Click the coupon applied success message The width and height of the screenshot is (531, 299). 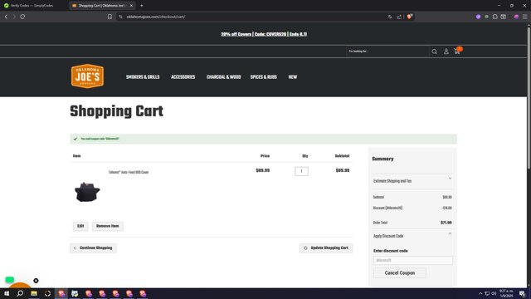pos(263,139)
